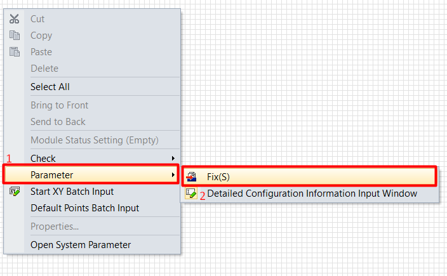This screenshot has height=276, width=447.
Task: Click the scissors Cut icon
Action: point(14,19)
